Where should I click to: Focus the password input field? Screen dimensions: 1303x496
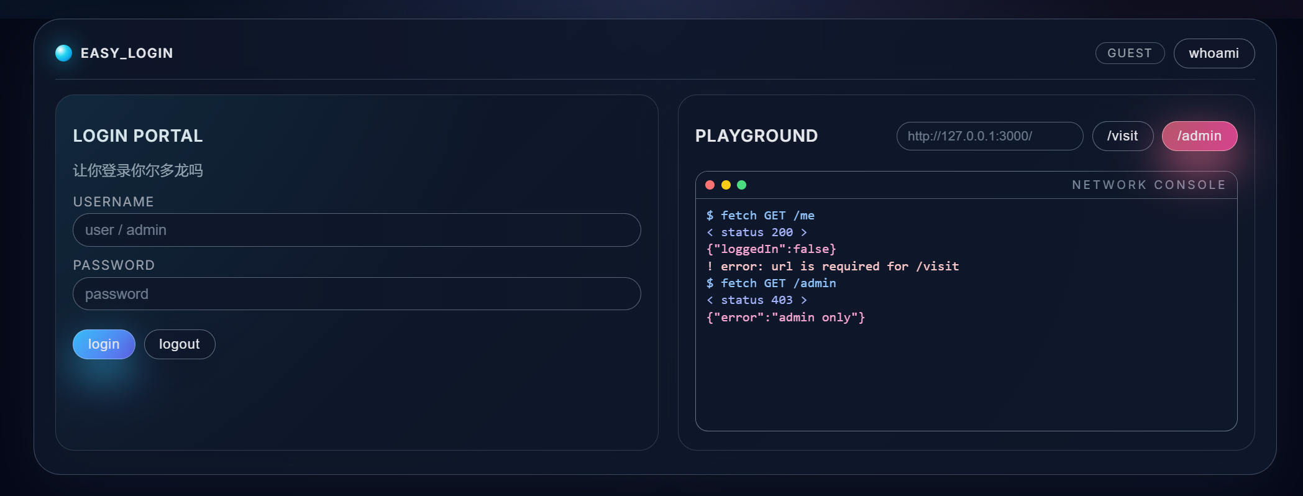pyautogui.click(x=356, y=294)
